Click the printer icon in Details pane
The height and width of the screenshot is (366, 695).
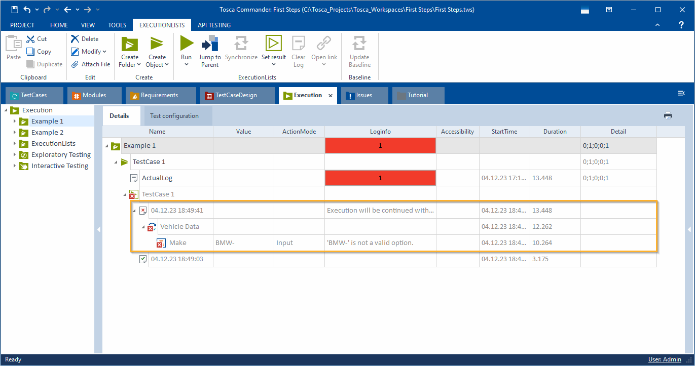point(668,115)
